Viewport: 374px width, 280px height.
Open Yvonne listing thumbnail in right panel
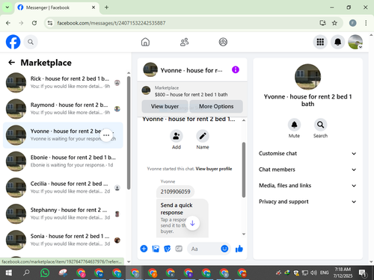[307, 77]
